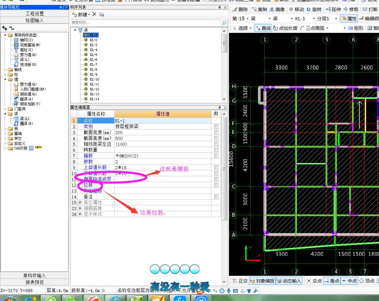
Task: Open the 报表预览 (Report Preview) tab
Action: click(x=34, y=282)
